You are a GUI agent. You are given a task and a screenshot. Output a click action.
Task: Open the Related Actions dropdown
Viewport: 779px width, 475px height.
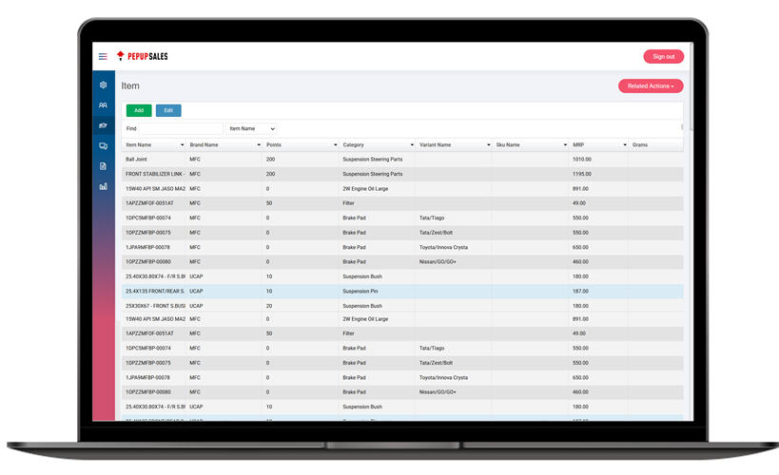[651, 86]
